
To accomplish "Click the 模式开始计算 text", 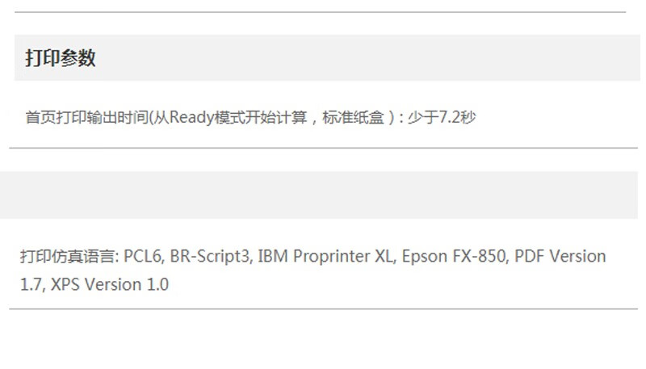I will click(261, 117).
